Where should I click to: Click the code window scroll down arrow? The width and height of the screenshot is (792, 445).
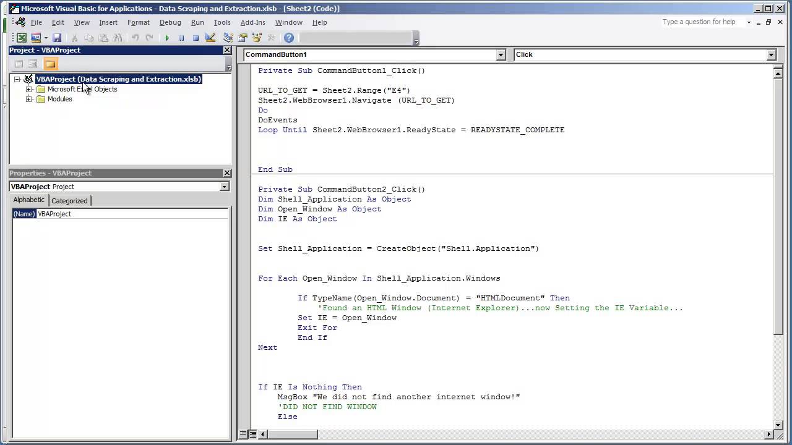pos(778,425)
